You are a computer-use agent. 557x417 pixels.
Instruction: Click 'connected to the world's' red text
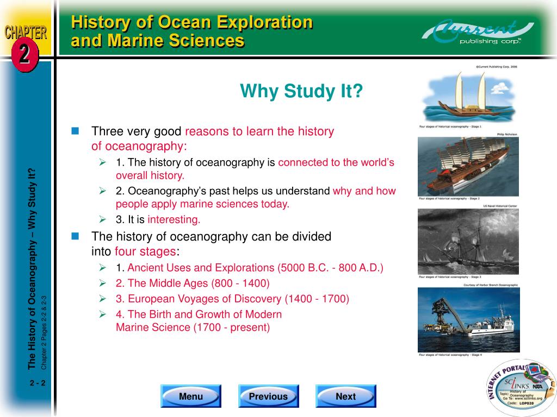pos(336,162)
